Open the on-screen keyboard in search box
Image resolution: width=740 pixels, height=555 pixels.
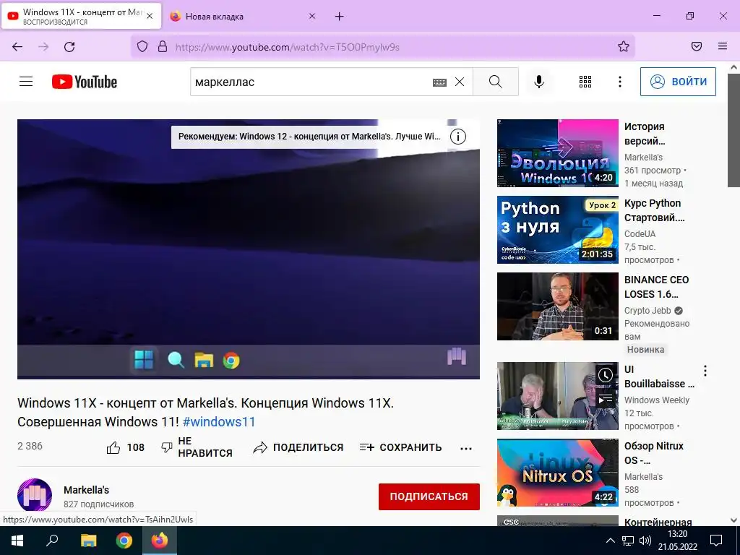point(439,82)
